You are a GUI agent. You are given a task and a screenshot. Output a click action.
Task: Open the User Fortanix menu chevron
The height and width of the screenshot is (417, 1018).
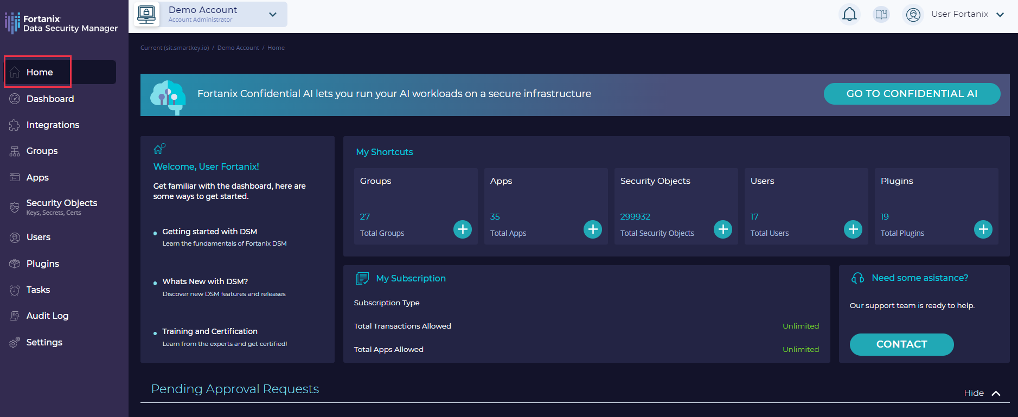[x=1000, y=15]
